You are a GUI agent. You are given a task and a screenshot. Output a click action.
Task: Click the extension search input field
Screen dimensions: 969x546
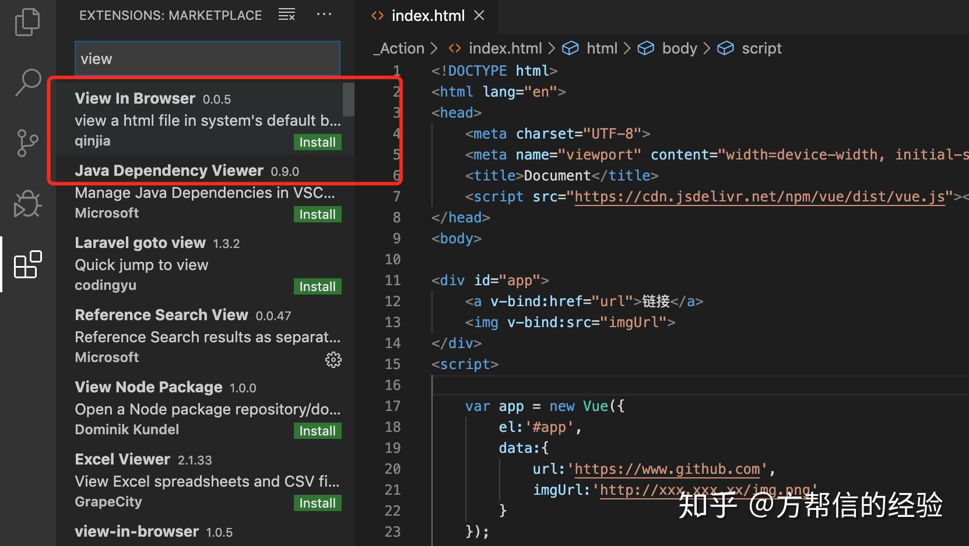207,58
